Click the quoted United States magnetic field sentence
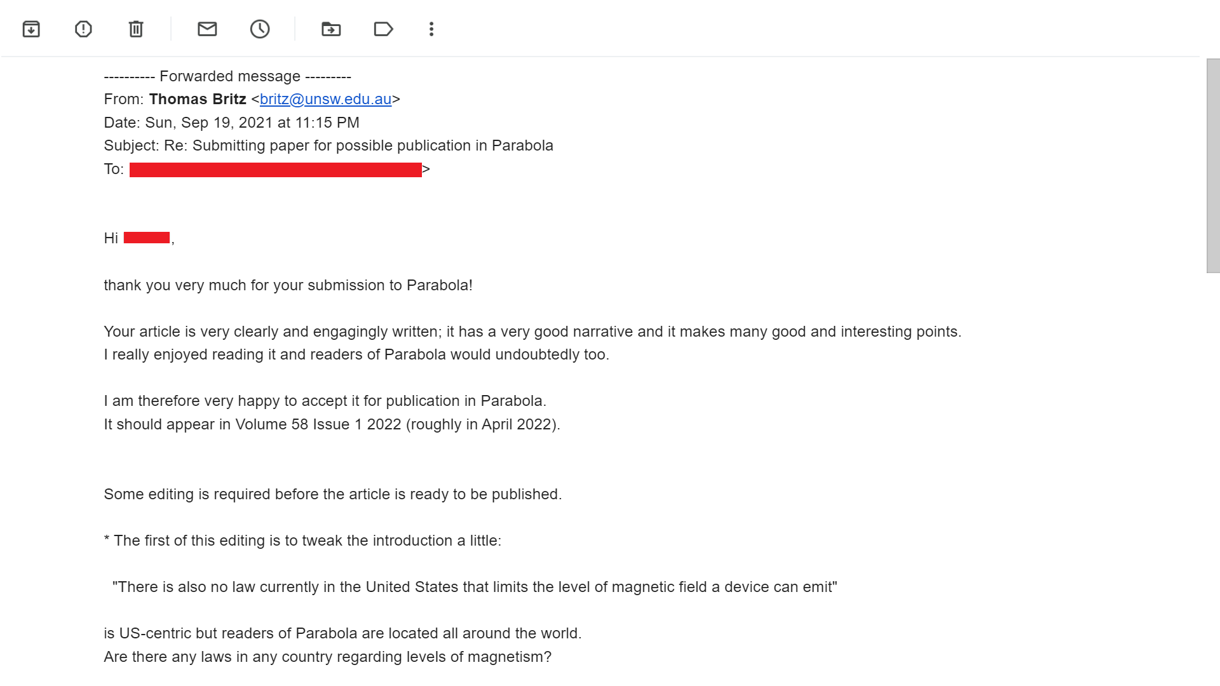The height and width of the screenshot is (686, 1220). click(475, 587)
